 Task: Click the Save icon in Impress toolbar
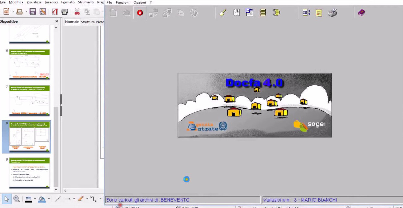pyautogui.click(x=33, y=12)
